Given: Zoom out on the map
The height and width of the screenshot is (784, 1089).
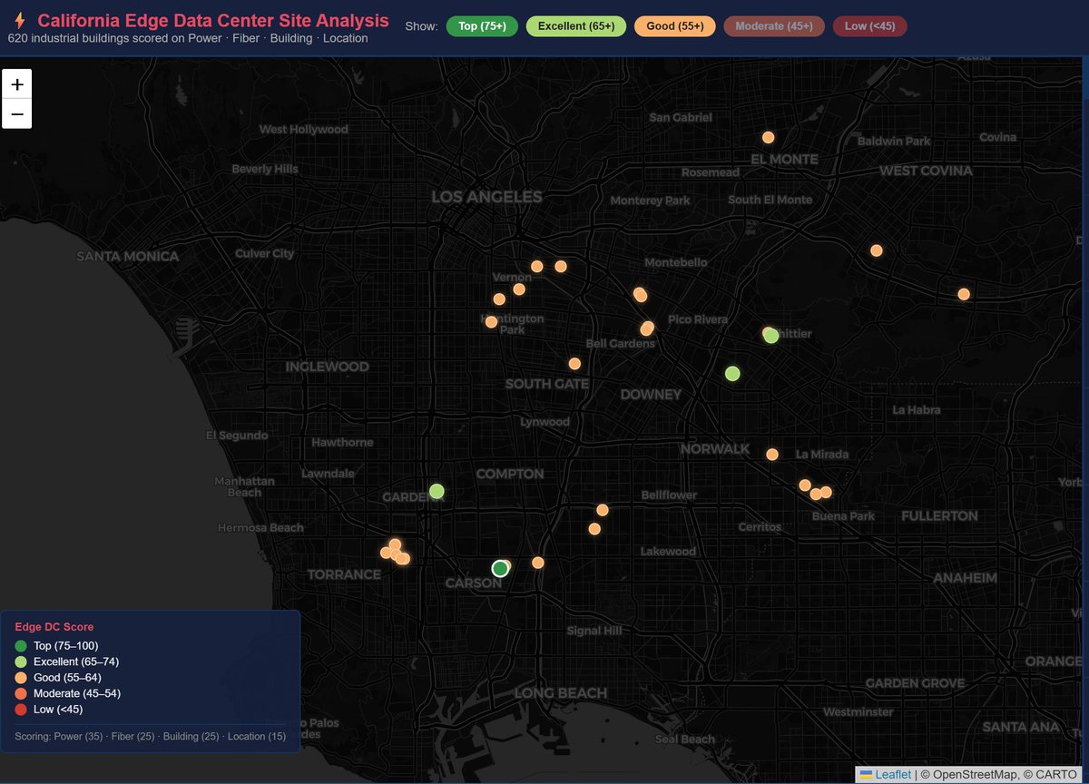Looking at the screenshot, I should pyautogui.click(x=17, y=113).
